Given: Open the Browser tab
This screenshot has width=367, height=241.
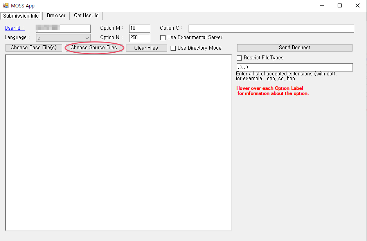Looking at the screenshot, I should coord(56,15).
